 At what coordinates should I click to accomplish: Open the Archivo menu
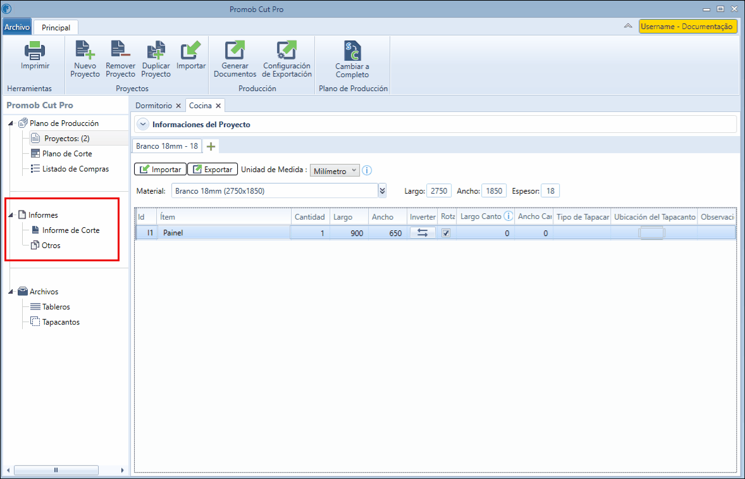point(17,27)
